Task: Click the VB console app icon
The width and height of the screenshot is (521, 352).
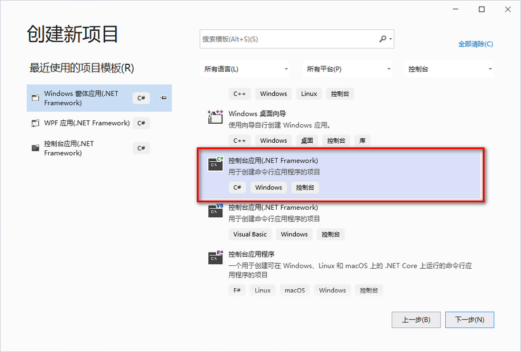Action: pyautogui.click(x=215, y=210)
